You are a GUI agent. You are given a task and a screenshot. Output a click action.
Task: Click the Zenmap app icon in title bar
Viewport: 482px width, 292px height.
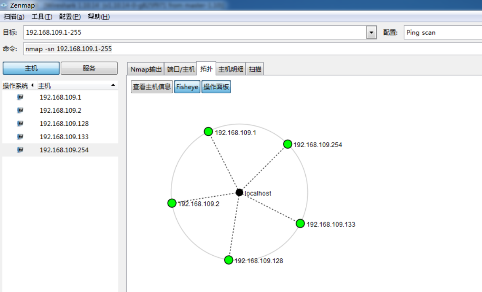(4, 5)
